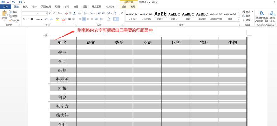The image size is (277, 126).
Task: Increase font size with grow font icon
Action: 50,13
